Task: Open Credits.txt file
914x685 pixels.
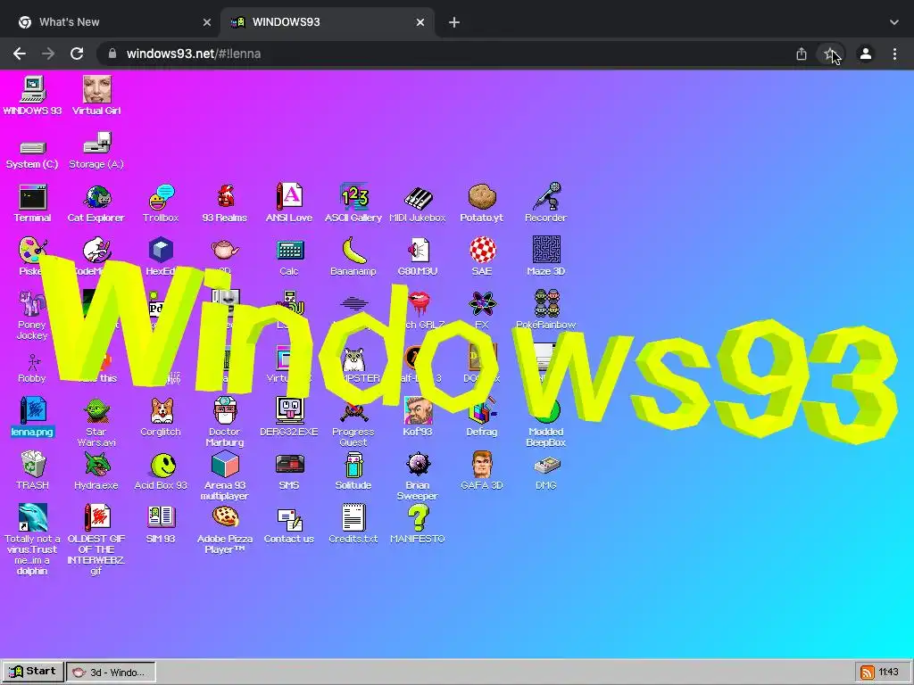Action: (x=353, y=524)
